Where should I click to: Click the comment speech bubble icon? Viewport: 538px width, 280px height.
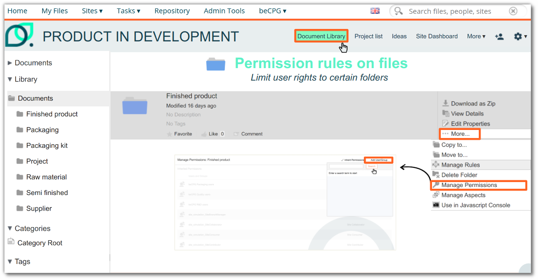[x=236, y=134]
